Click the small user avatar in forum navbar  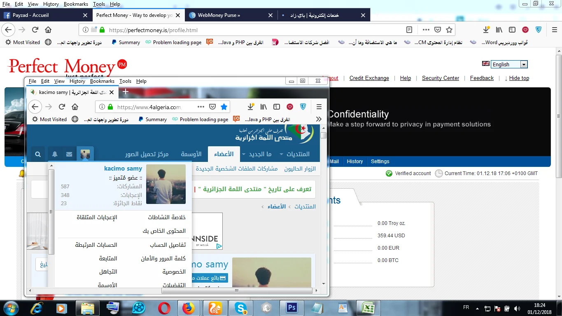(85, 154)
